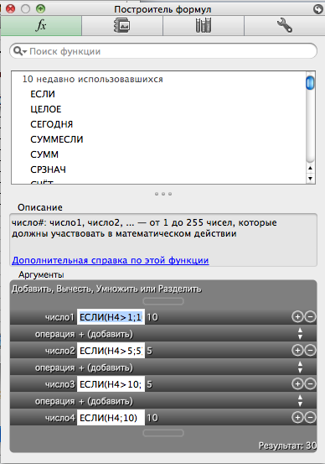Remove the число2 argument
This screenshot has width=325, height=464.
tap(310, 351)
